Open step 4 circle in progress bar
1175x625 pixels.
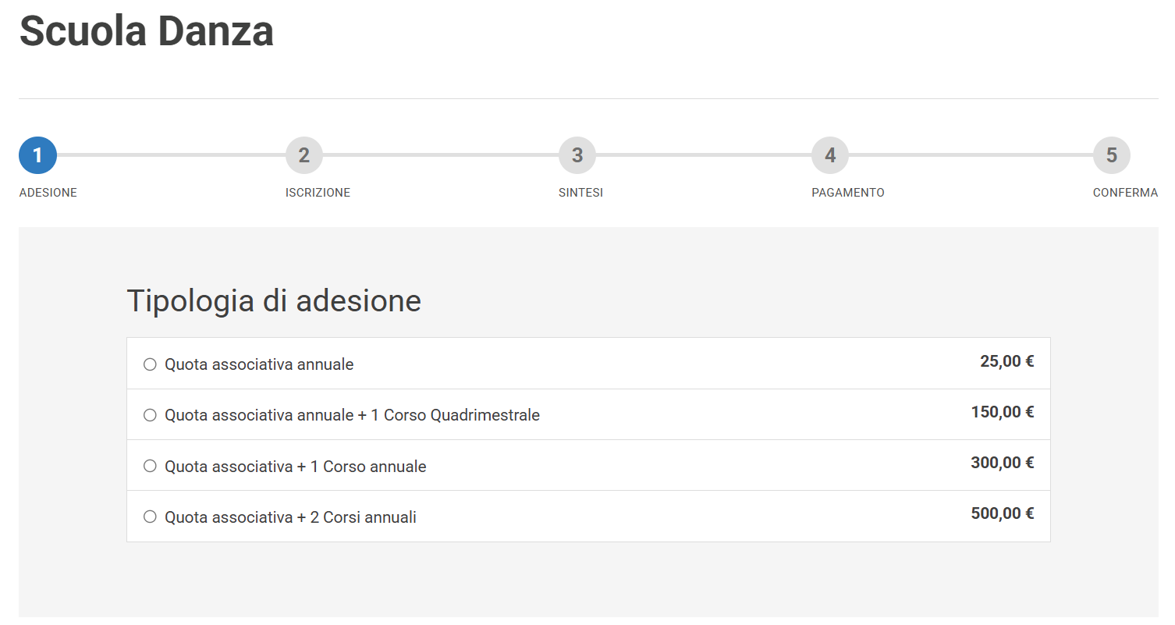point(830,155)
